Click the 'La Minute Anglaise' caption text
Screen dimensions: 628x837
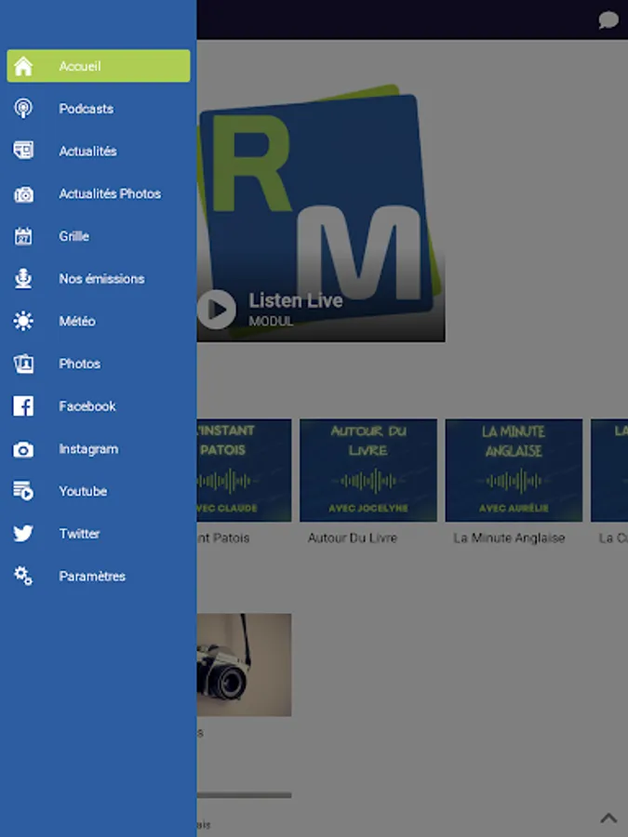click(509, 538)
